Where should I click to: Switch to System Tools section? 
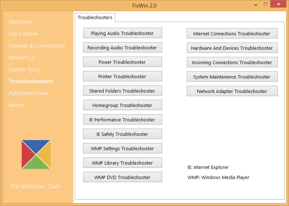click(x=24, y=70)
